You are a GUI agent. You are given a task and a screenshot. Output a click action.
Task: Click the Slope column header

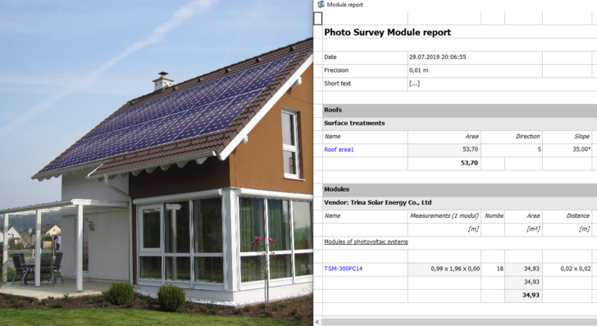(x=581, y=136)
